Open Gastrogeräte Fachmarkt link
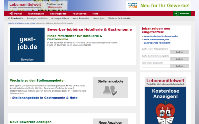 157,43
